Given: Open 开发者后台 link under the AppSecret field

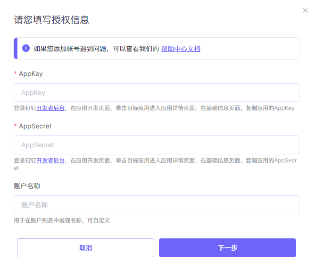Looking at the screenshot, I should tap(50, 160).
